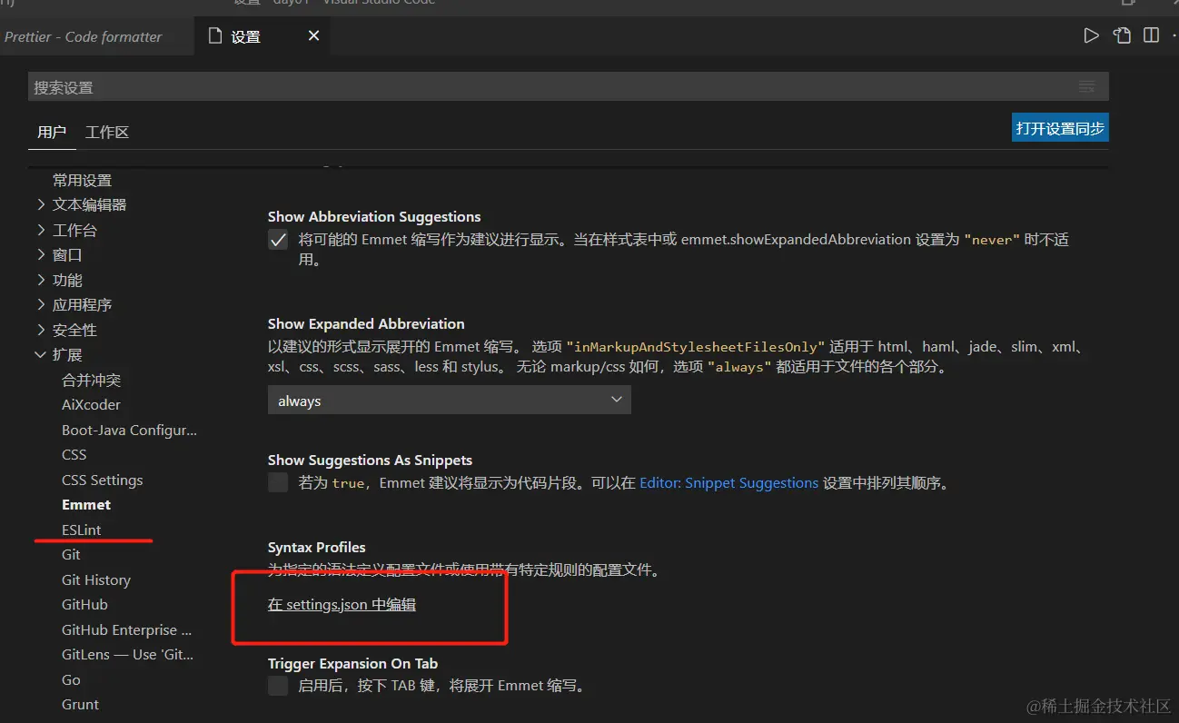Click the file icon on the 设置 tab
The image size is (1179, 723).
click(x=215, y=36)
